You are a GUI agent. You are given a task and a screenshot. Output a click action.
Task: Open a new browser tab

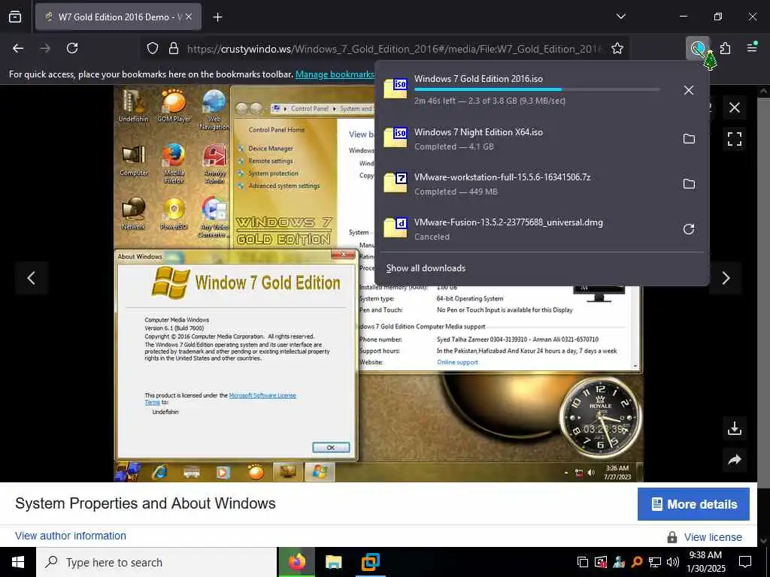pos(218,17)
